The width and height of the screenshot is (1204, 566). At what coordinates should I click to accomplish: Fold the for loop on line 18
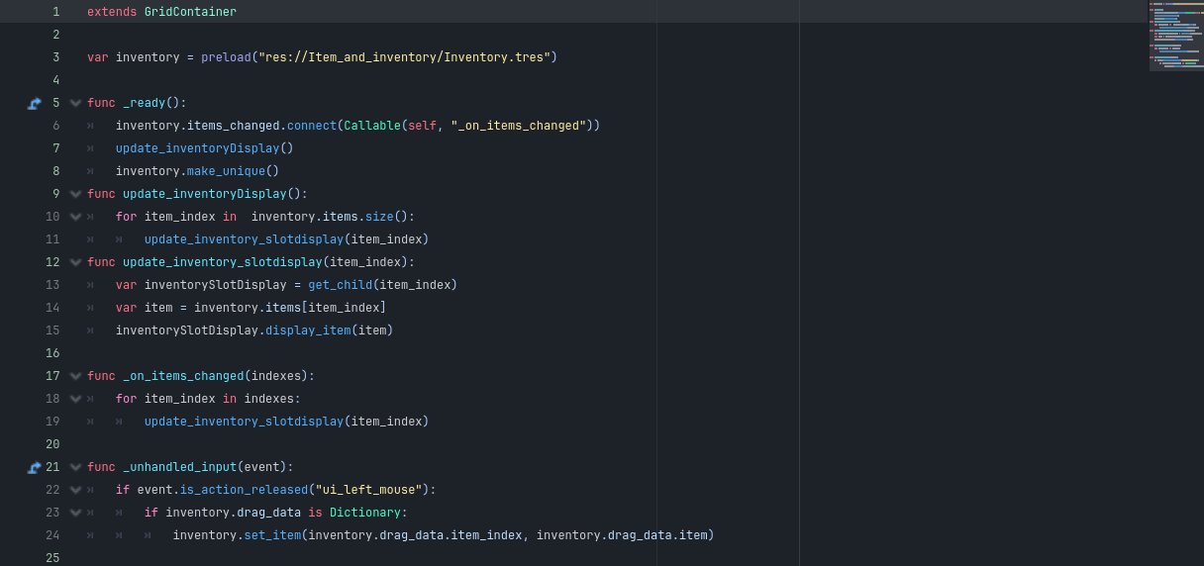click(x=75, y=399)
